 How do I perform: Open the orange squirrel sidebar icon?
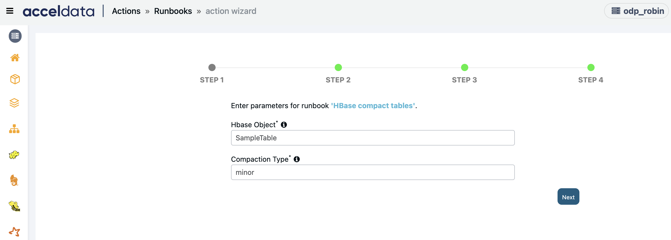click(14, 180)
